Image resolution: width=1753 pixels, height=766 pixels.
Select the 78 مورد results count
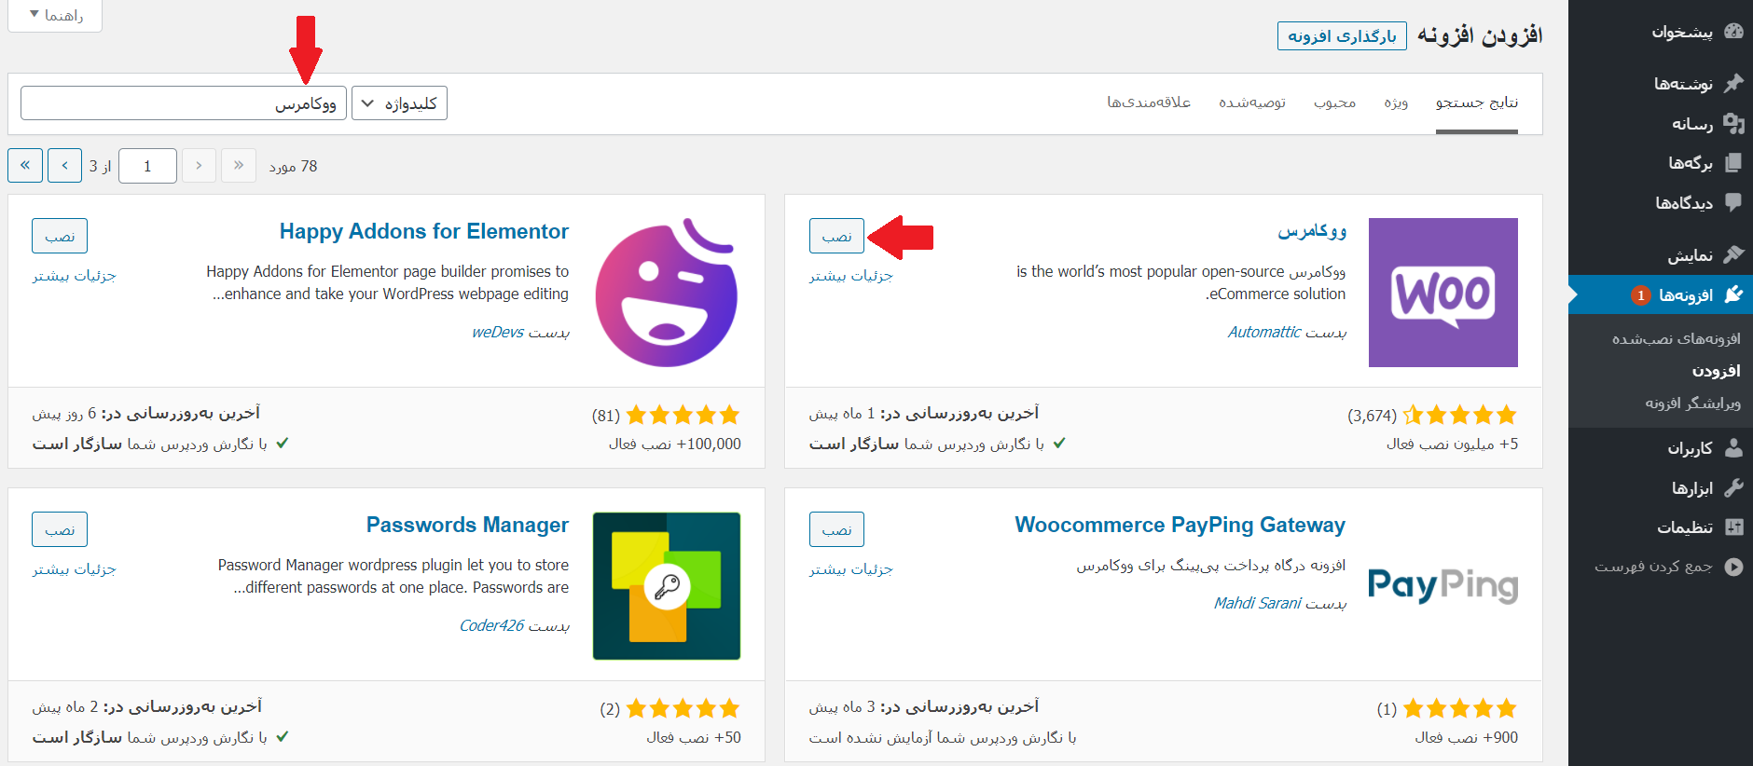point(293,167)
